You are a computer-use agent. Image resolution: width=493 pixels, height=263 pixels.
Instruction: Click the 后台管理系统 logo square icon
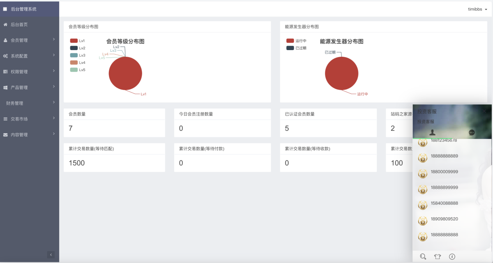coord(5,9)
